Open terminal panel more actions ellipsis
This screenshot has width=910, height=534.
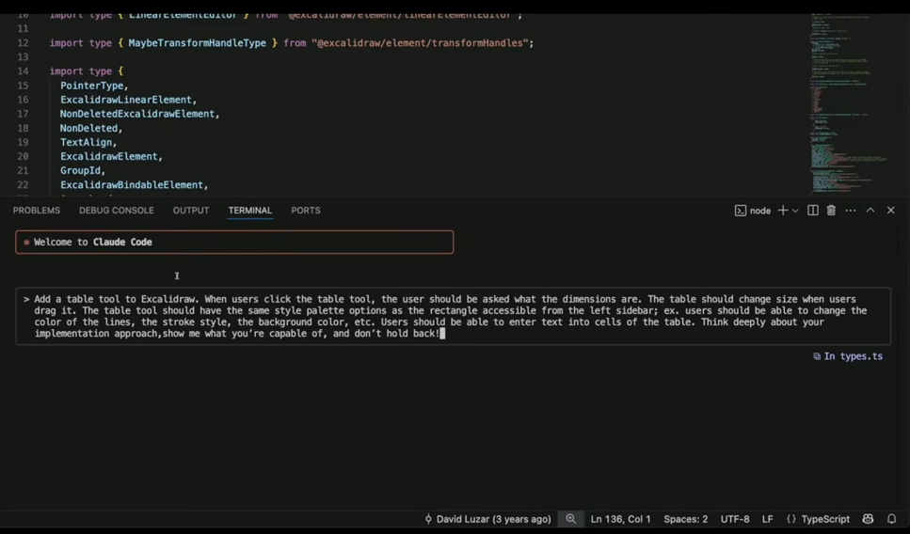pyautogui.click(x=850, y=211)
